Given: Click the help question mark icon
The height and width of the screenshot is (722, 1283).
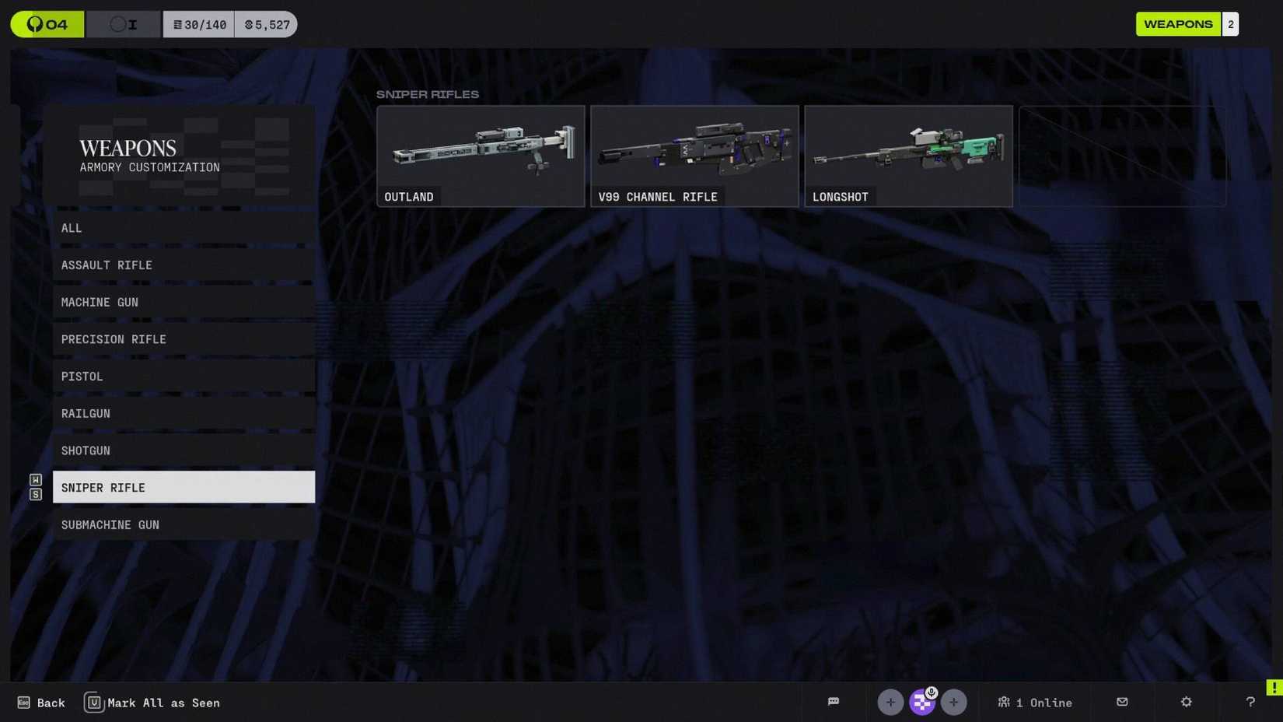Looking at the screenshot, I should pyautogui.click(x=1249, y=702).
